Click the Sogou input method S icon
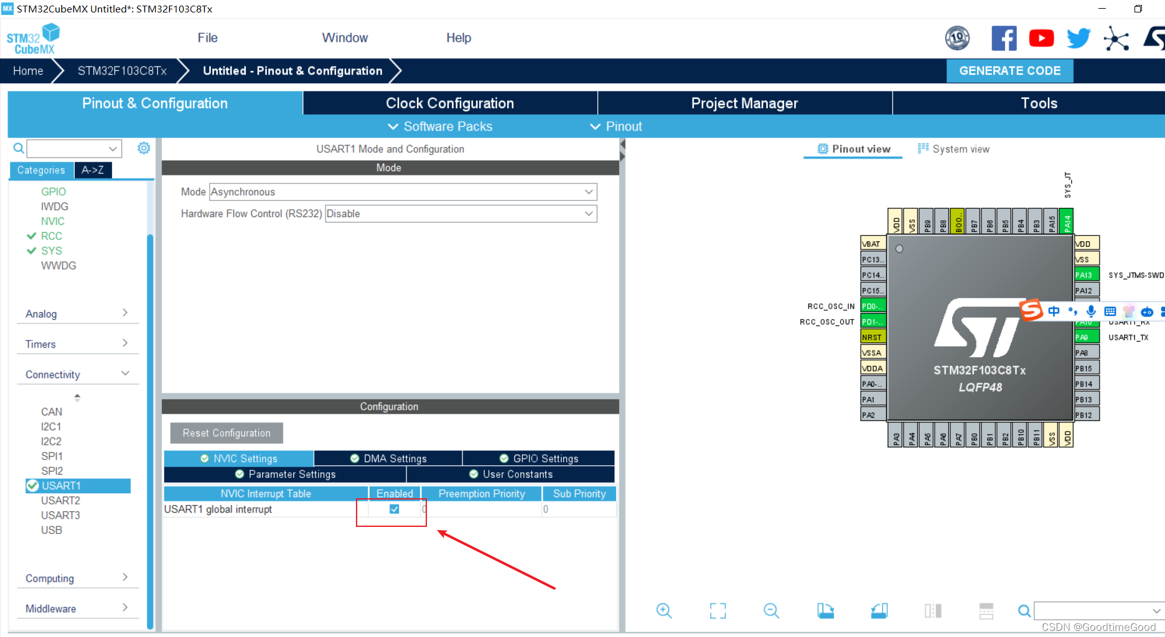1165x637 pixels. 1031,310
